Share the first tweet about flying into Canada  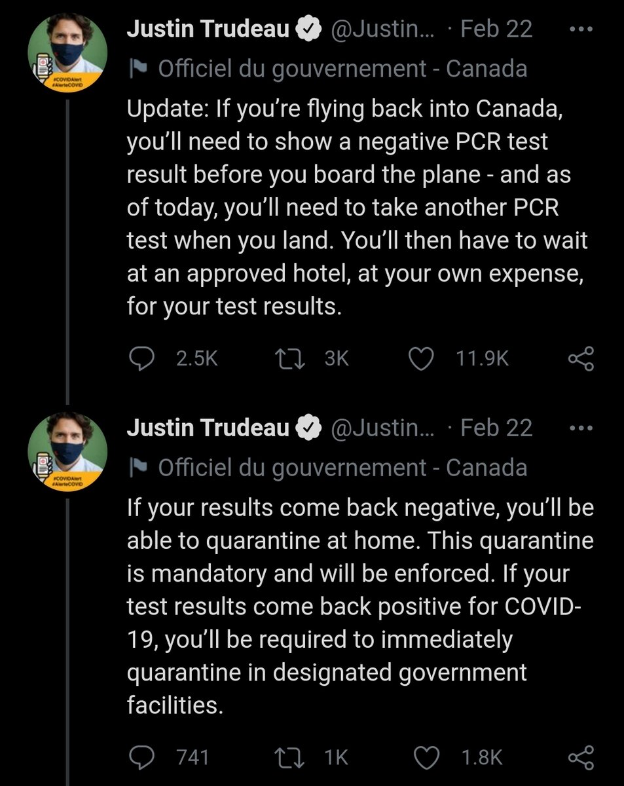[580, 359]
